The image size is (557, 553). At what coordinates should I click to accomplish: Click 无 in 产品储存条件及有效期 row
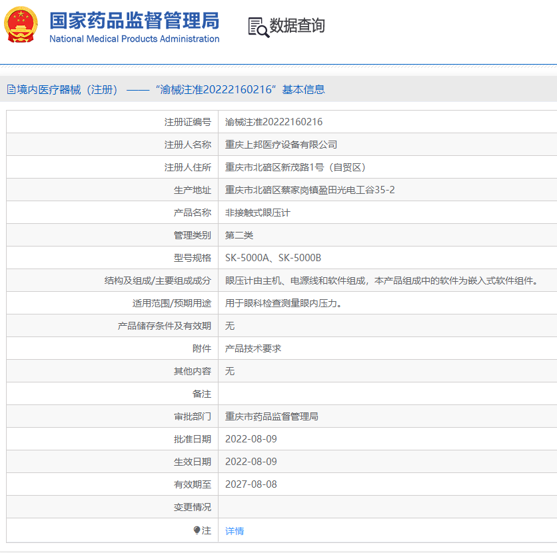click(230, 326)
